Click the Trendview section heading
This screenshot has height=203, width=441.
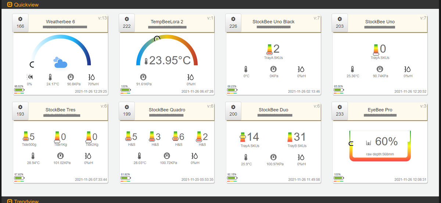click(26, 201)
